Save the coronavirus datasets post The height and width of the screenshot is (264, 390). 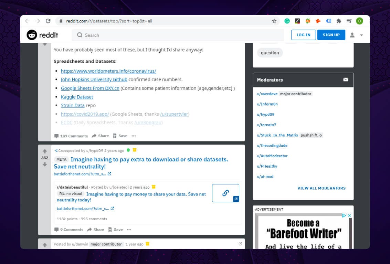point(120,136)
